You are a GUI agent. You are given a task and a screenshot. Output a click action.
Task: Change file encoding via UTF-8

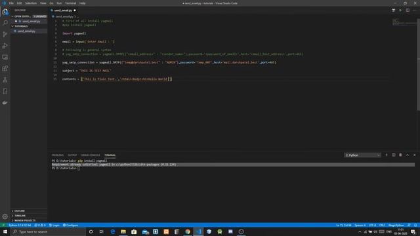point(372,226)
